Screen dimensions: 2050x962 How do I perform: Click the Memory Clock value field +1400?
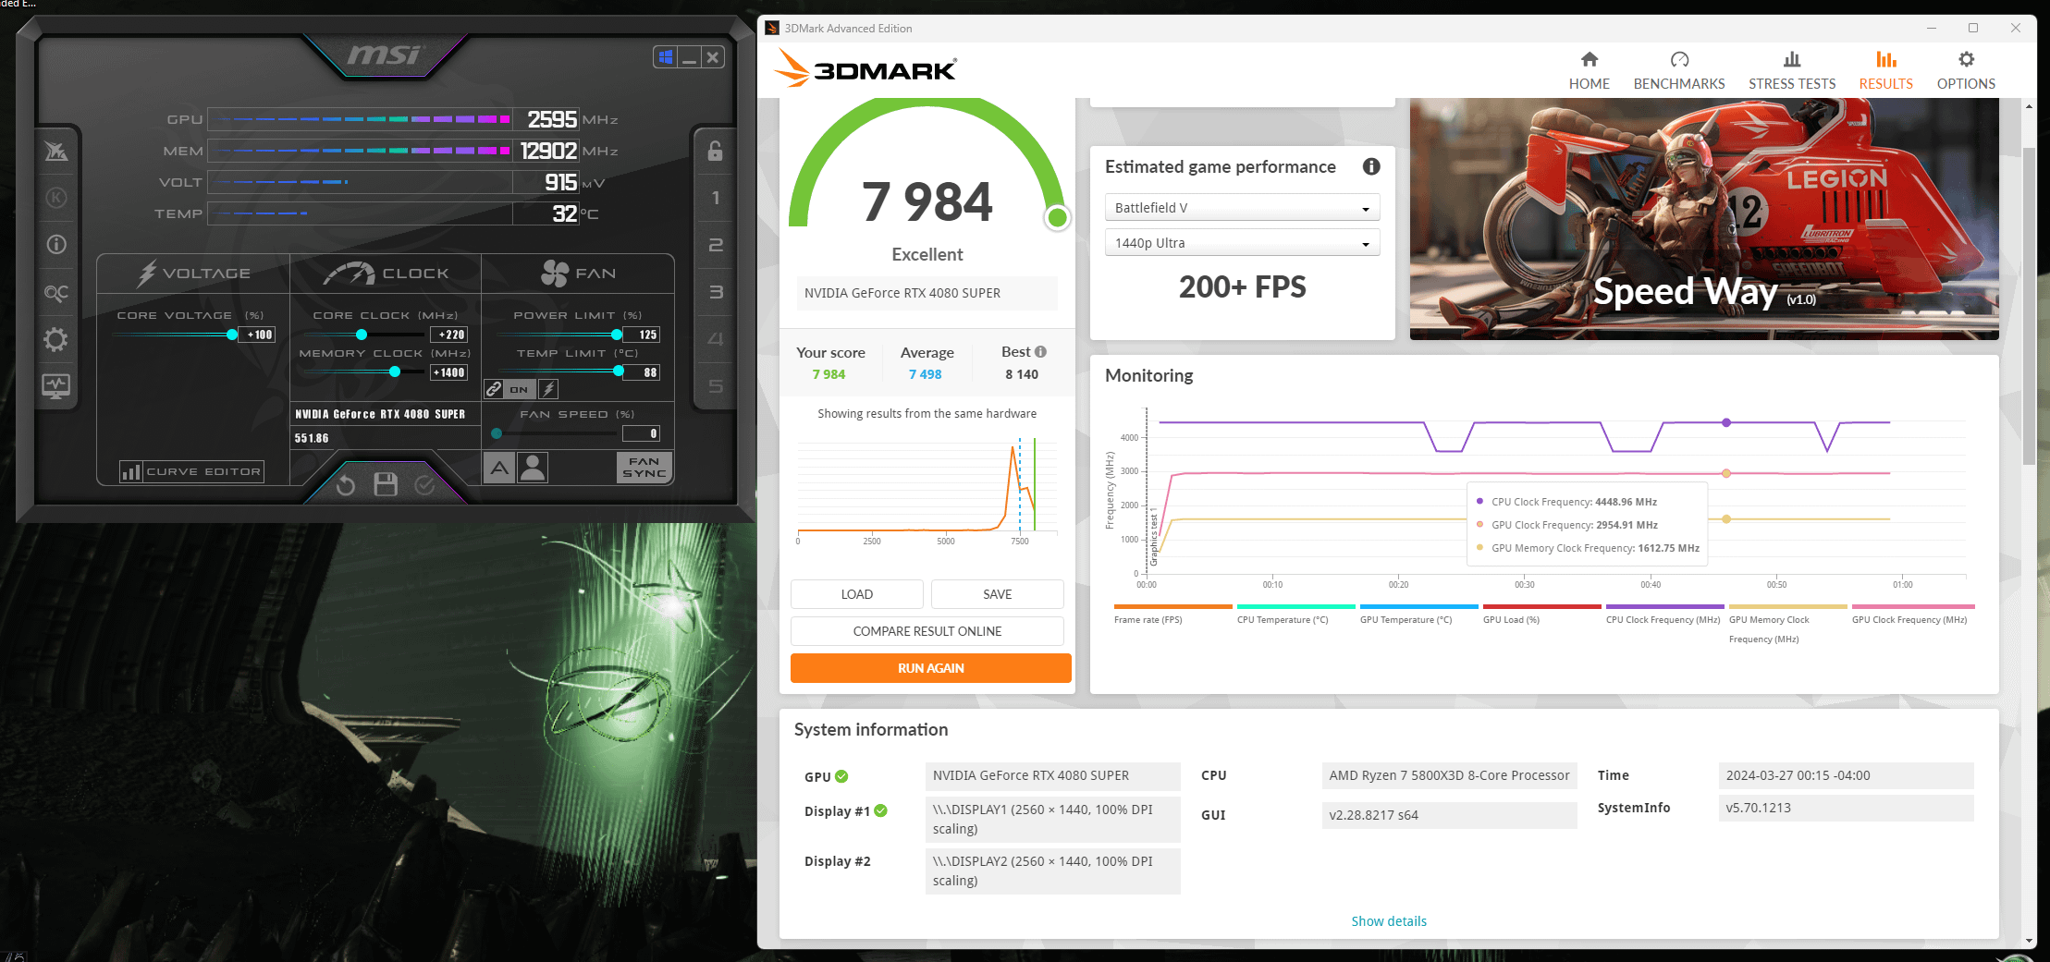(x=449, y=372)
